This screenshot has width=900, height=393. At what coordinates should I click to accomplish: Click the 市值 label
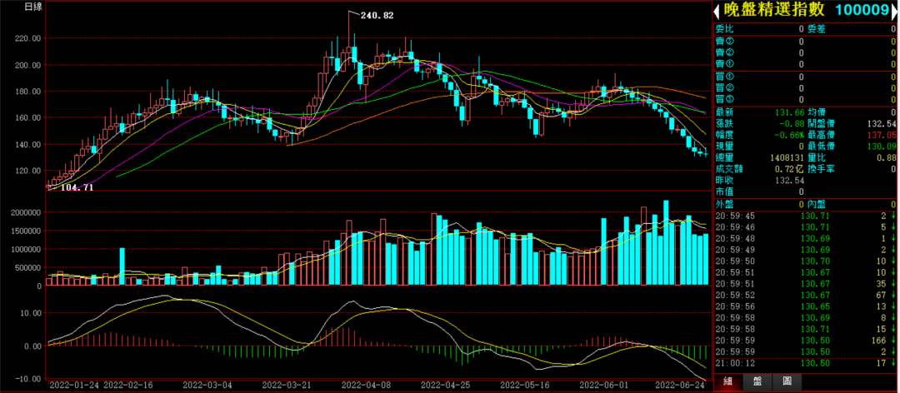pos(724,192)
